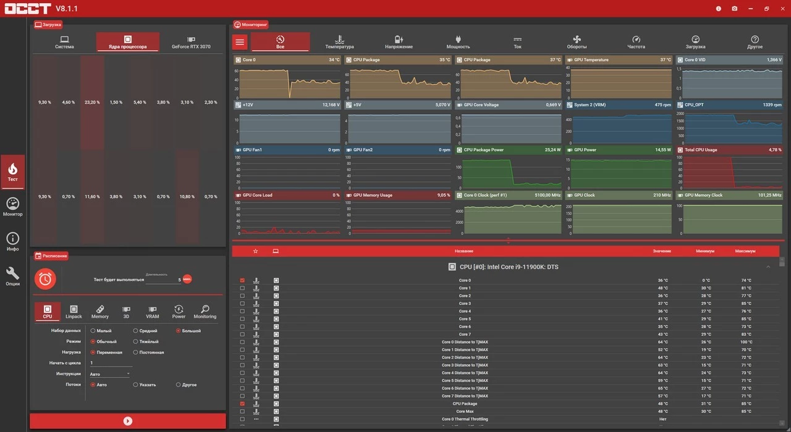Click the thermometer icon in Core 3 row
The width and height of the screenshot is (791, 432).
tap(256, 304)
